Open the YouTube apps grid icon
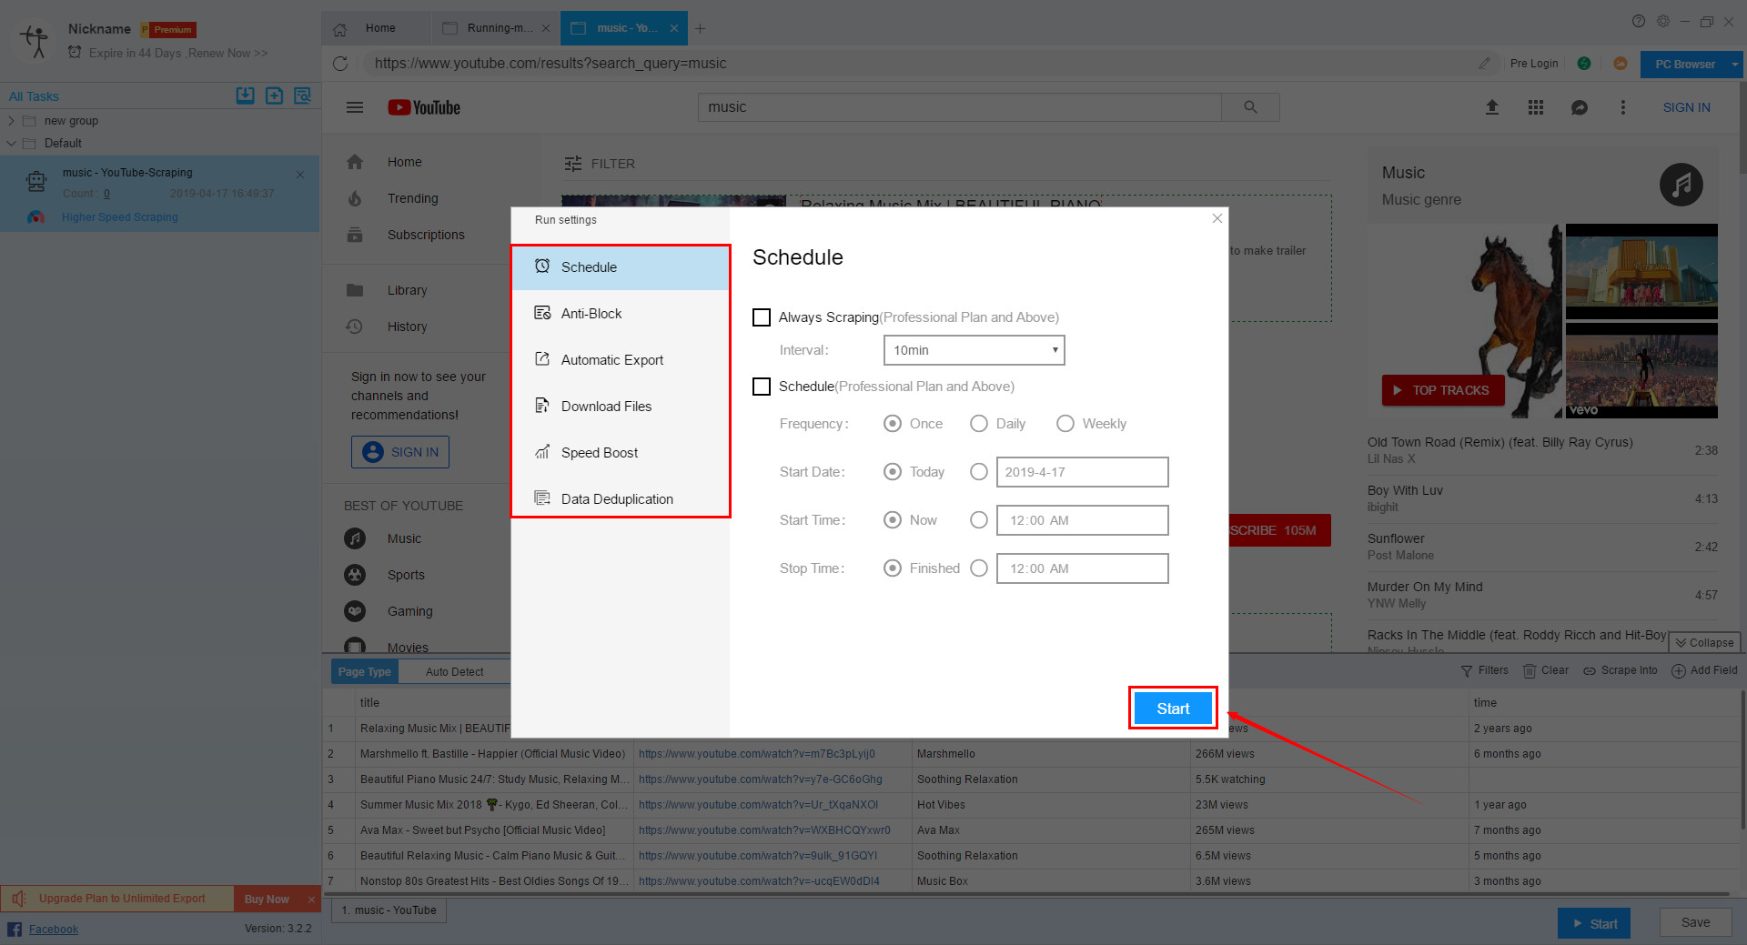The image size is (1747, 945). (x=1536, y=107)
